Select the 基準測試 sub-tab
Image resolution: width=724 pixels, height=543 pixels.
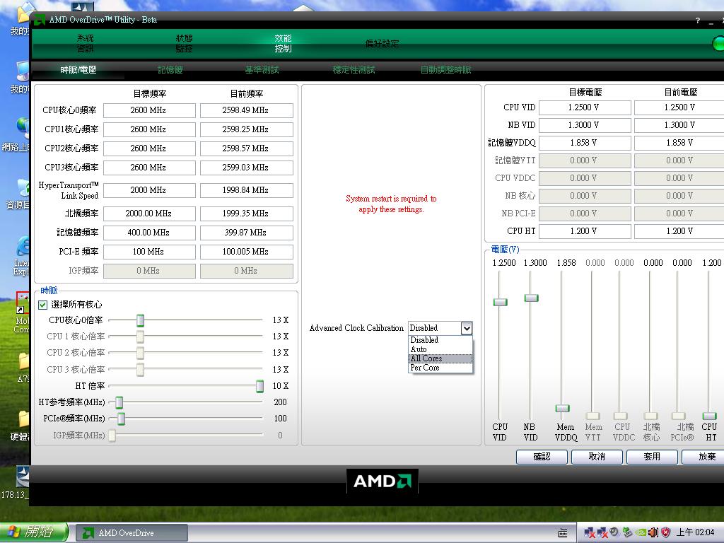point(262,70)
